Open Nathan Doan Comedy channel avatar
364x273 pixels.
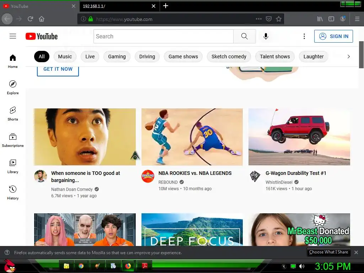(x=41, y=176)
